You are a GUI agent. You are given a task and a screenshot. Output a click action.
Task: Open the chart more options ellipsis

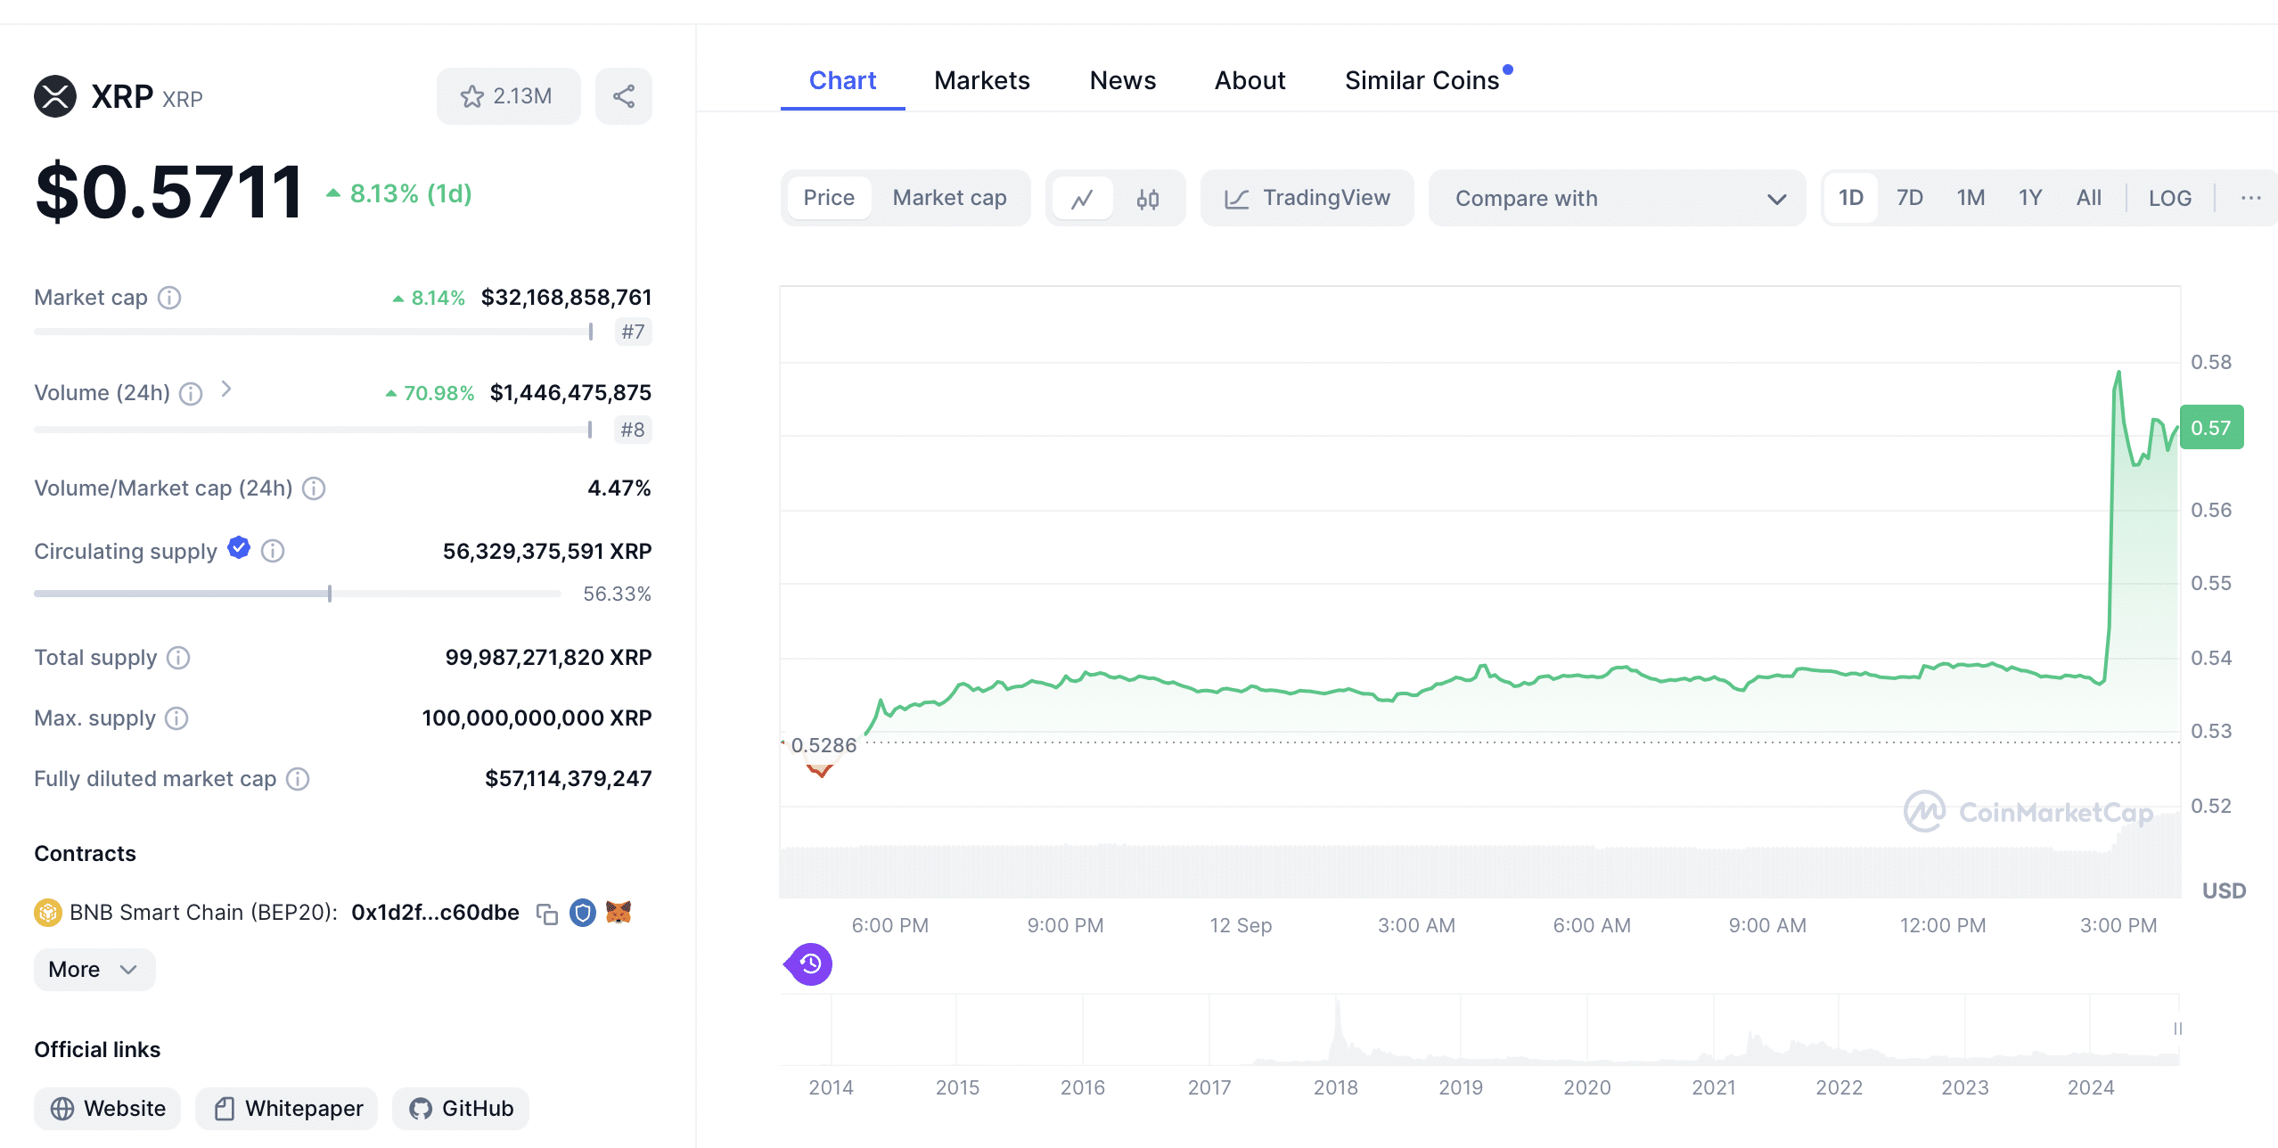2251,198
